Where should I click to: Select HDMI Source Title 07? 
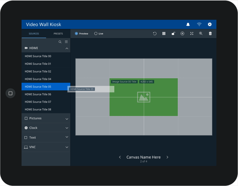(x=46, y=102)
